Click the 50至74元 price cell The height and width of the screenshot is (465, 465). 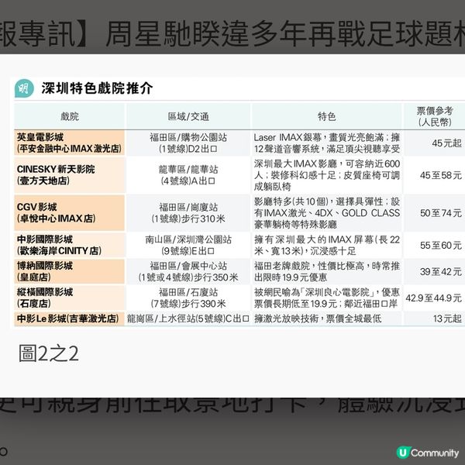(435, 212)
